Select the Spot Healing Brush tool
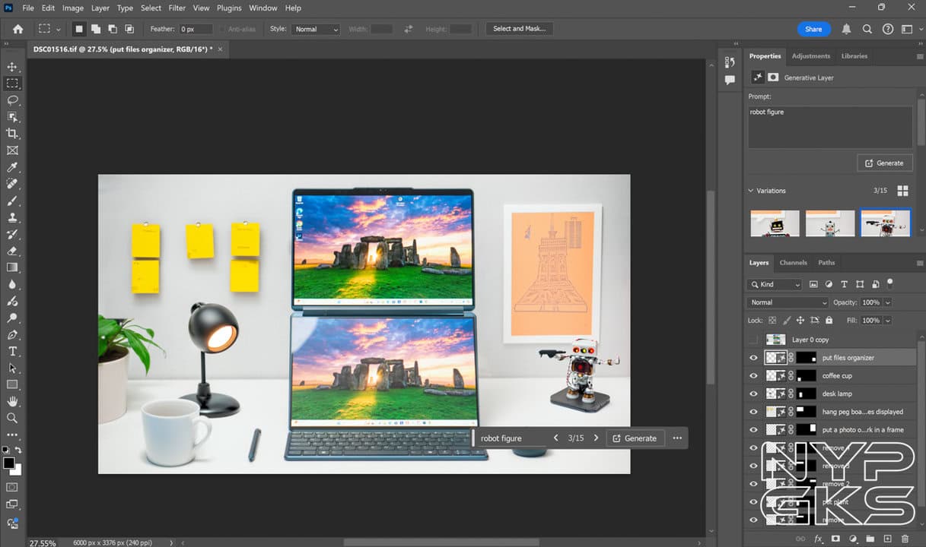The image size is (926, 547). pyautogui.click(x=12, y=184)
